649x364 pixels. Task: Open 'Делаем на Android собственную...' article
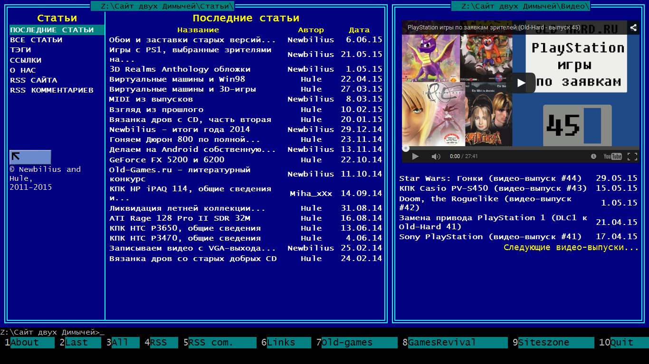(x=192, y=149)
